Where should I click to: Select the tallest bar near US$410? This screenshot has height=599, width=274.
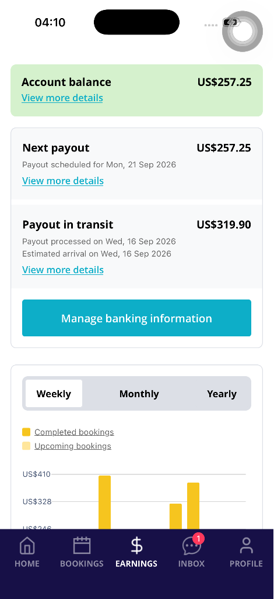click(x=105, y=502)
